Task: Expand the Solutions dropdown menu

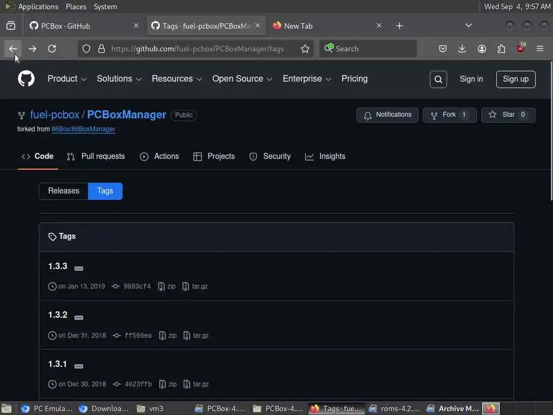Action: click(119, 79)
